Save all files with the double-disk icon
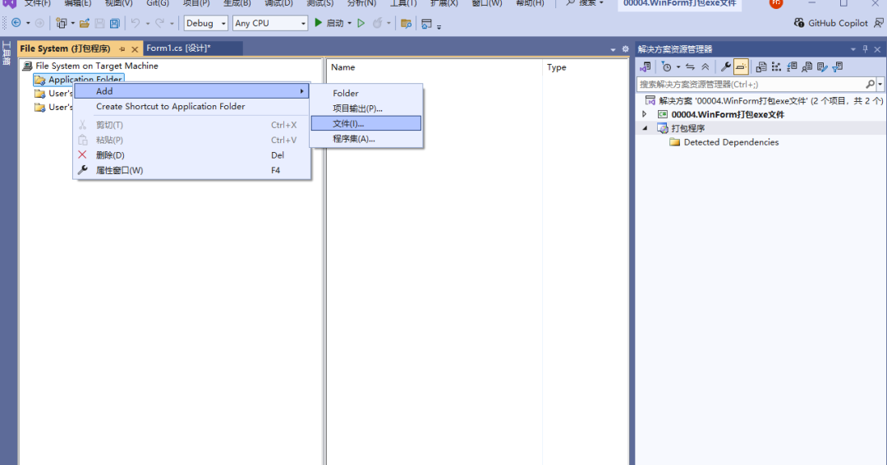Image resolution: width=887 pixels, height=465 pixels. pos(115,23)
